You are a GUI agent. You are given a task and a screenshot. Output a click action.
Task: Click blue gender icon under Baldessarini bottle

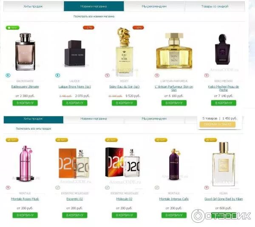(x=8, y=75)
